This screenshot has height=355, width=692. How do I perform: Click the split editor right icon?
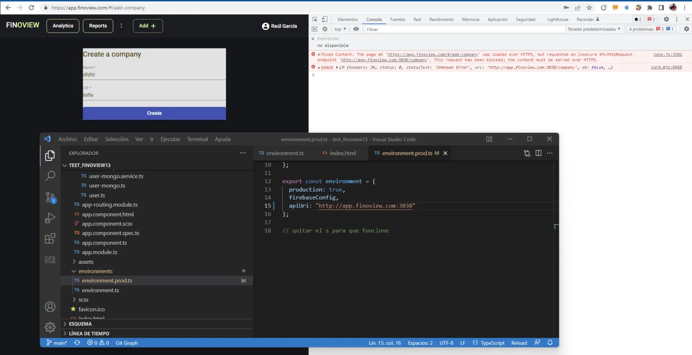(538, 153)
